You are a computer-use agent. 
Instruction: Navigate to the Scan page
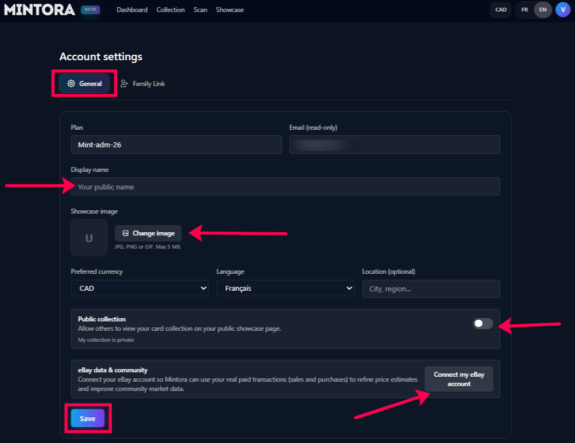point(200,10)
